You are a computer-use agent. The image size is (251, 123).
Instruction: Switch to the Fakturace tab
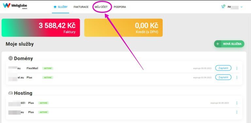(x=81, y=7)
